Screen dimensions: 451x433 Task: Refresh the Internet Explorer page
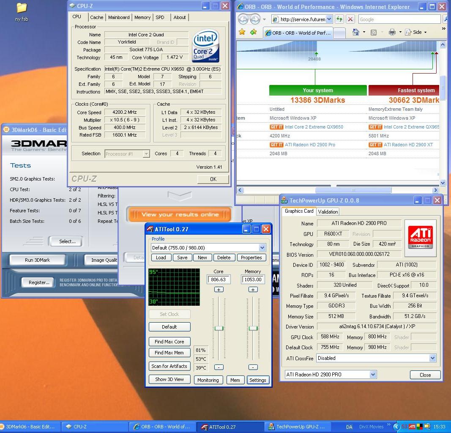click(x=339, y=19)
